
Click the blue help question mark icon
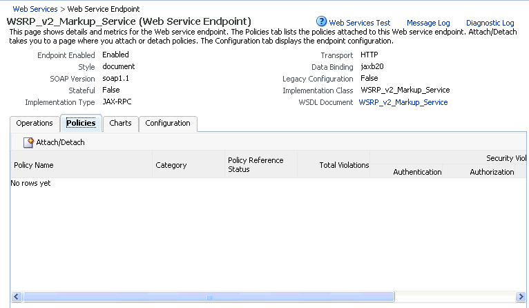click(x=321, y=21)
